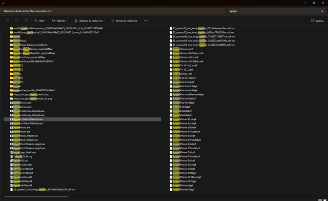Click file icon of Apple iPad mini(Retina).fabpf
The width and height of the screenshot is (328, 201).
click(x=171, y=94)
